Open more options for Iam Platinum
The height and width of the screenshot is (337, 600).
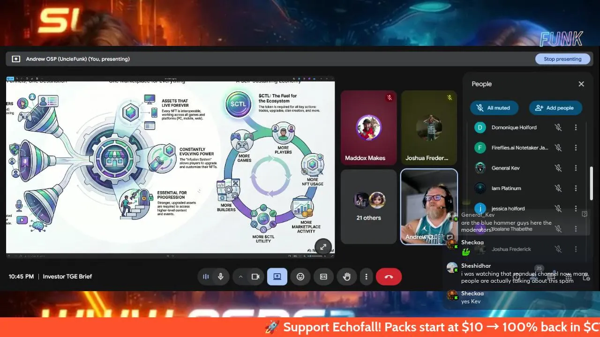pyautogui.click(x=576, y=188)
